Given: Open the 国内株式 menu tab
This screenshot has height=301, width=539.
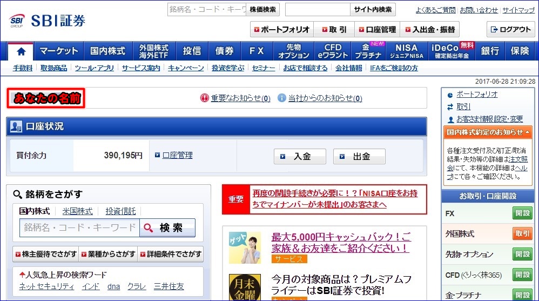Looking at the screenshot, I should (x=107, y=51).
